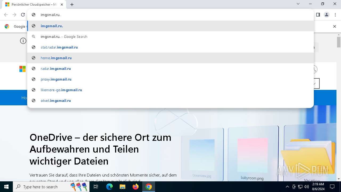Open the tab search dropdown
This screenshot has height=192, width=341.
(x=298, y=4)
